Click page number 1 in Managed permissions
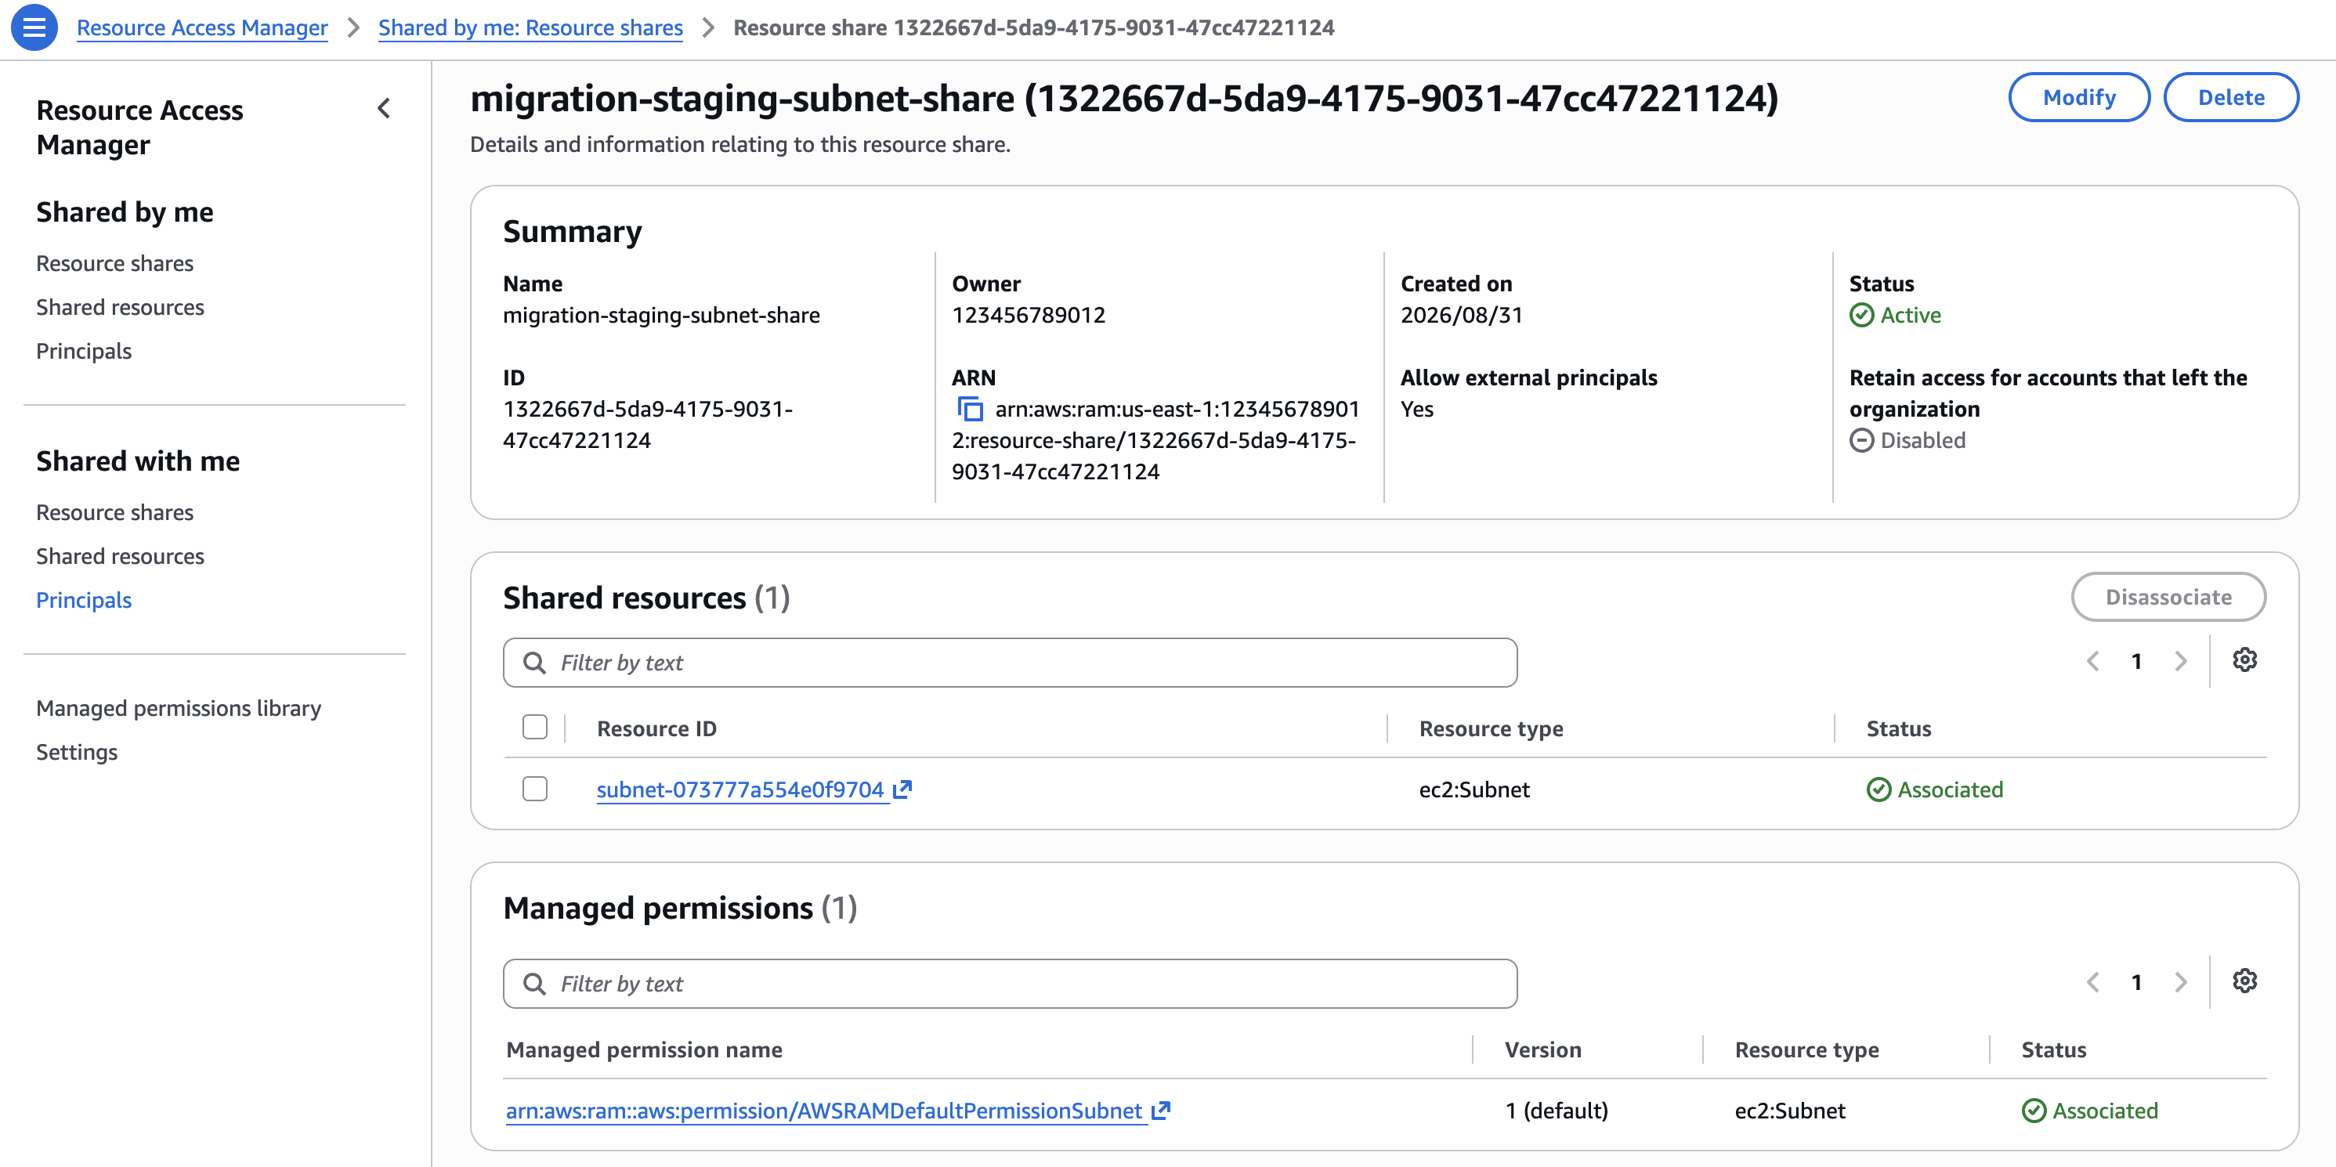The height and width of the screenshot is (1167, 2336). tap(2136, 983)
